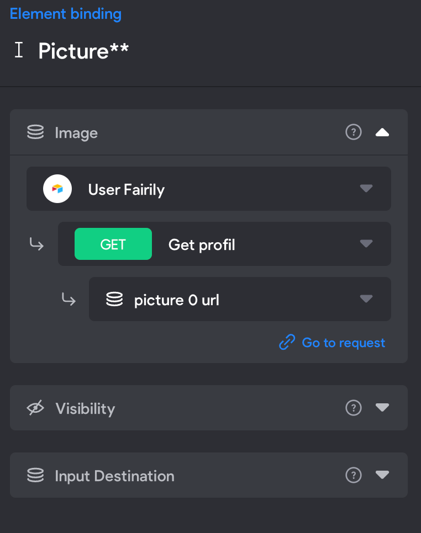Click the database icon next to Image

point(35,132)
